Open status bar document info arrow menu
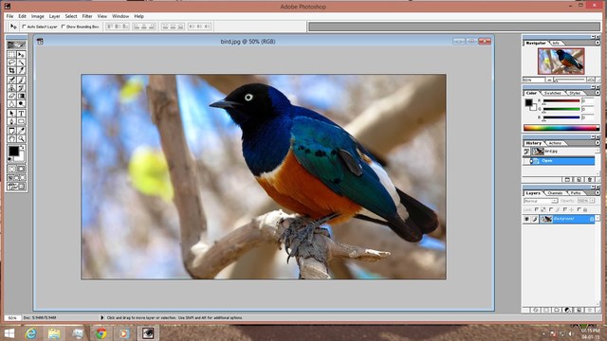607x341 pixels. tap(102, 317)
